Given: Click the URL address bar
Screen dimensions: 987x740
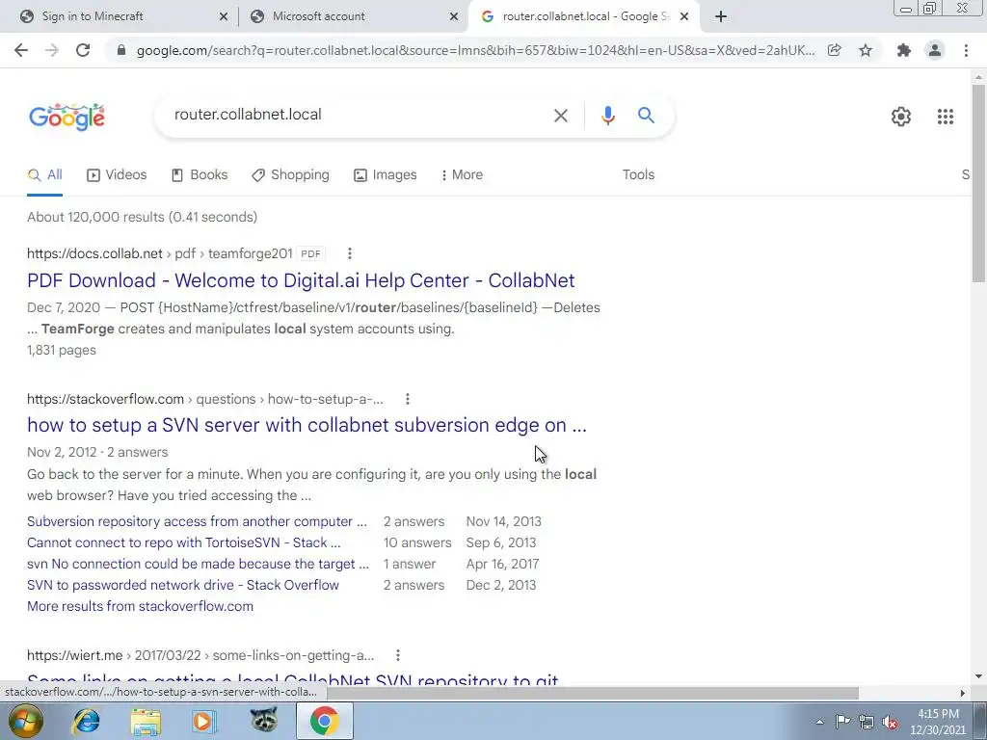Looking at the screenshot, I should [x=475, y=50].
